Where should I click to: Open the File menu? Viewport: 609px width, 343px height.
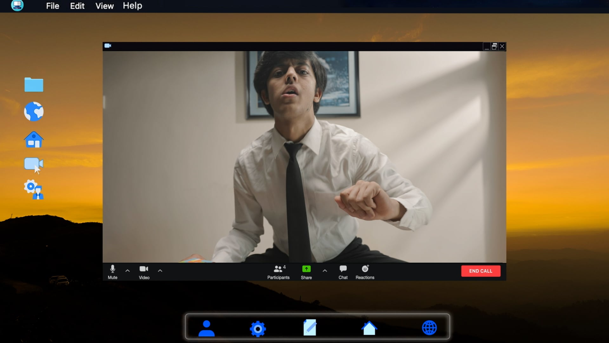point(53,6)
